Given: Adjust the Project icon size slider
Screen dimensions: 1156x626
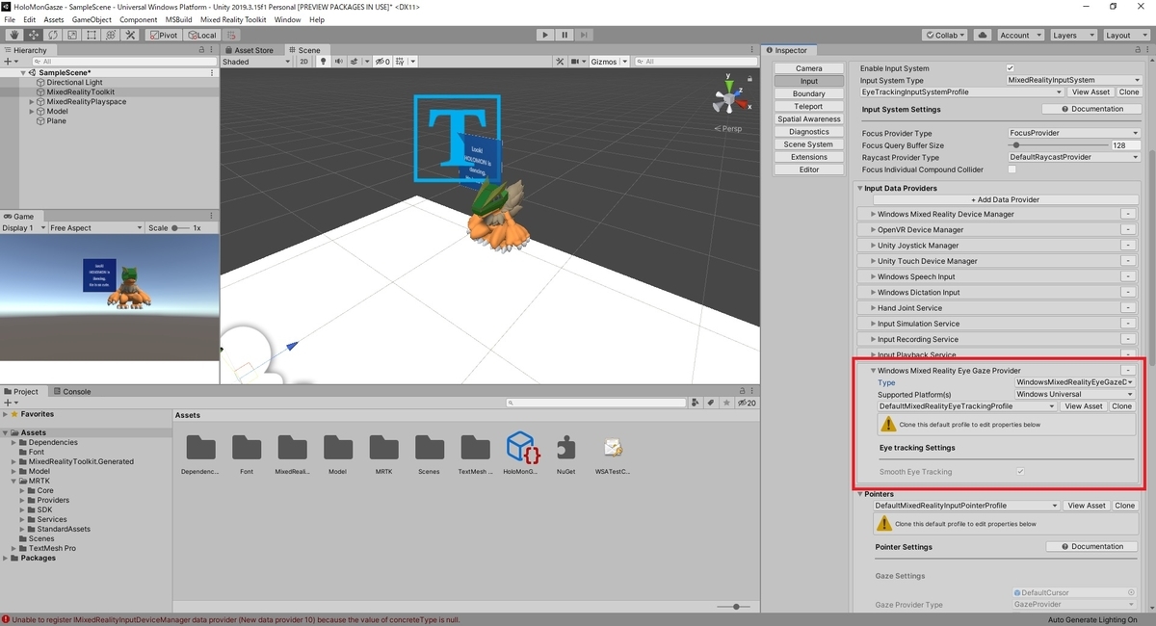Looking at the screenshot, I should click(x=735, y=606).
